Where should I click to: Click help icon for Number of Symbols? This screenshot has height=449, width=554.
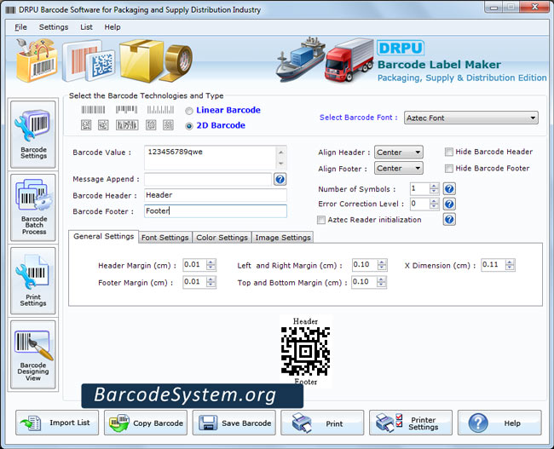point(449,188)
